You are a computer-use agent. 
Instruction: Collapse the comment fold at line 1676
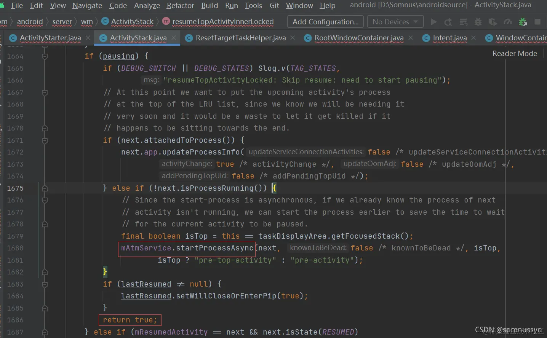click(x=45, y=200)
